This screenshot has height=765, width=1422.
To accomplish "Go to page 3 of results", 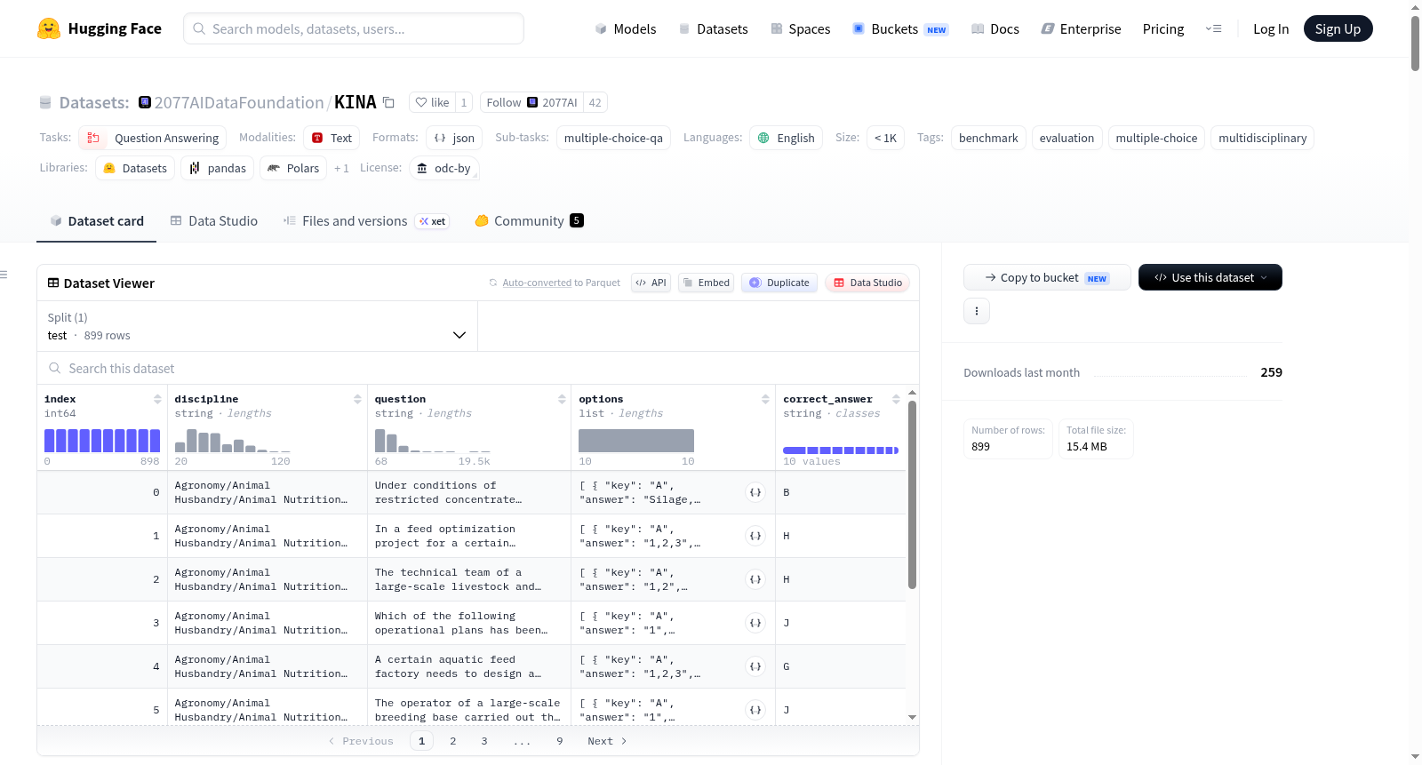I will pyautogui.click(x=484, y=741).
